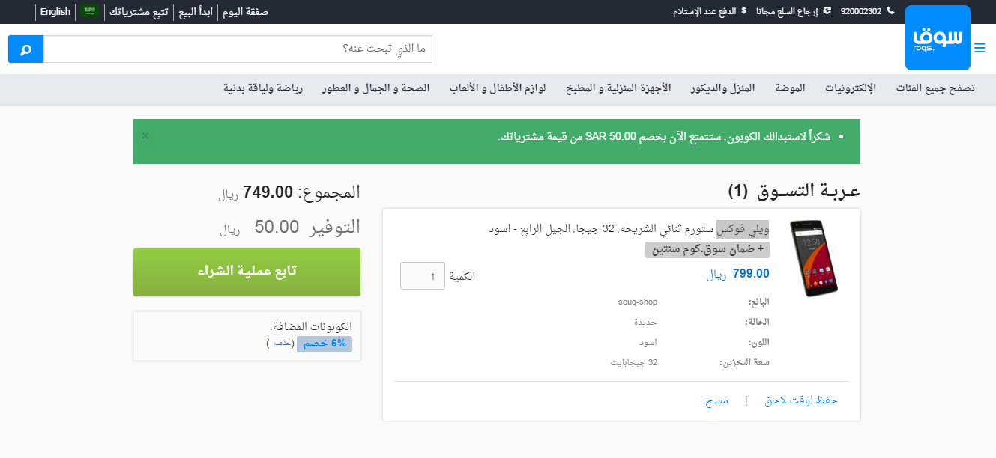Click 'مسح' to remove item
Viewport: 996px width, 458px height.
pos(716,400)
